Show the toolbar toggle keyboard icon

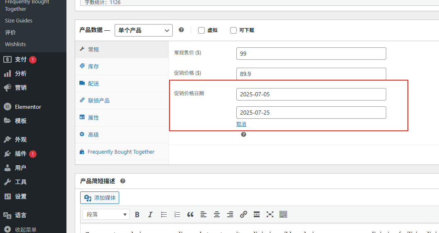coord(283,215)
